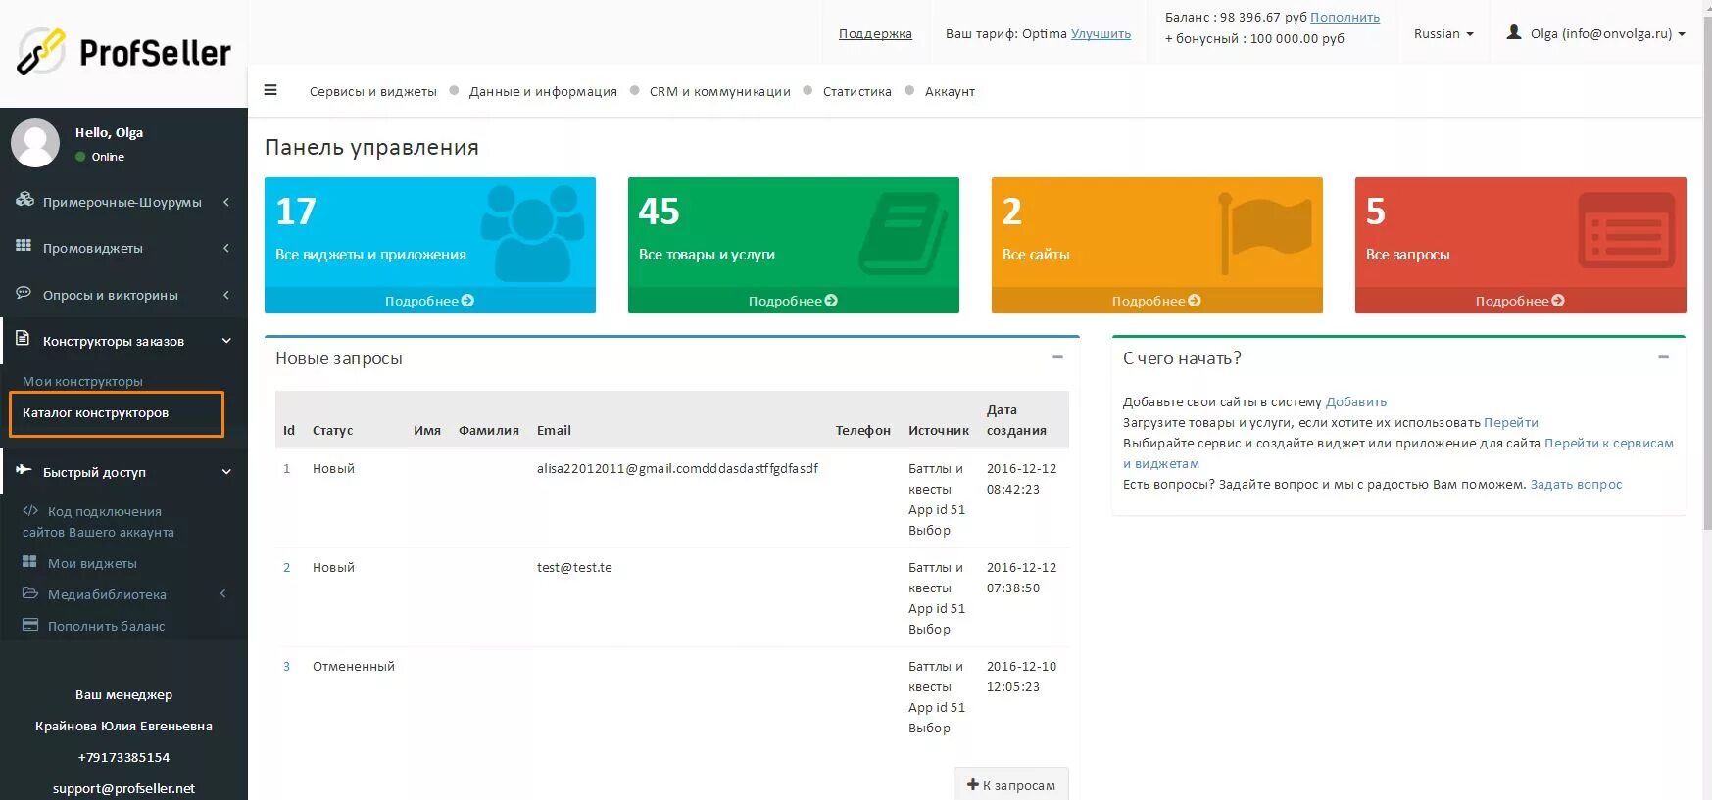1712x800 pixels.
Task: Click Подробнее on Все сайты card
Action: (x=1156, y=301)
